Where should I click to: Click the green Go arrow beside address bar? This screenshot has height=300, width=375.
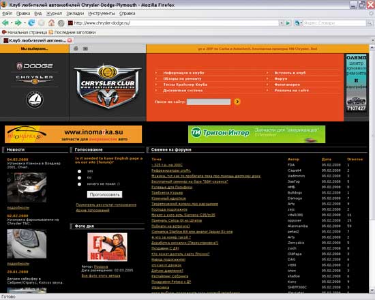[x=288, y=23]
